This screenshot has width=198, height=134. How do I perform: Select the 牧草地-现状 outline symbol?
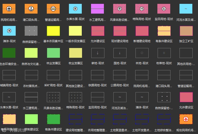(x=164, y=53)
